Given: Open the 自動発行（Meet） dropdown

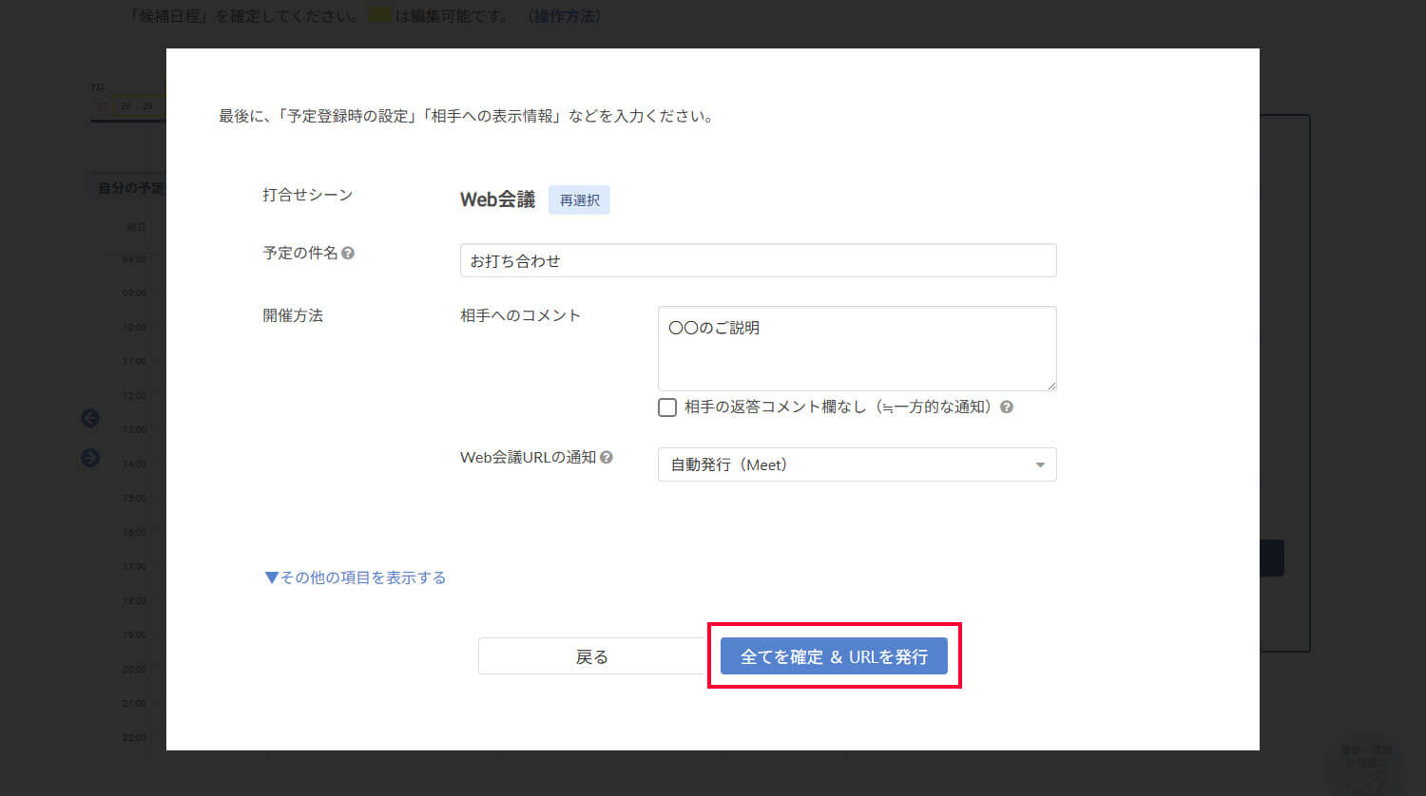Looking at the screenshot, I should (857, 464).
